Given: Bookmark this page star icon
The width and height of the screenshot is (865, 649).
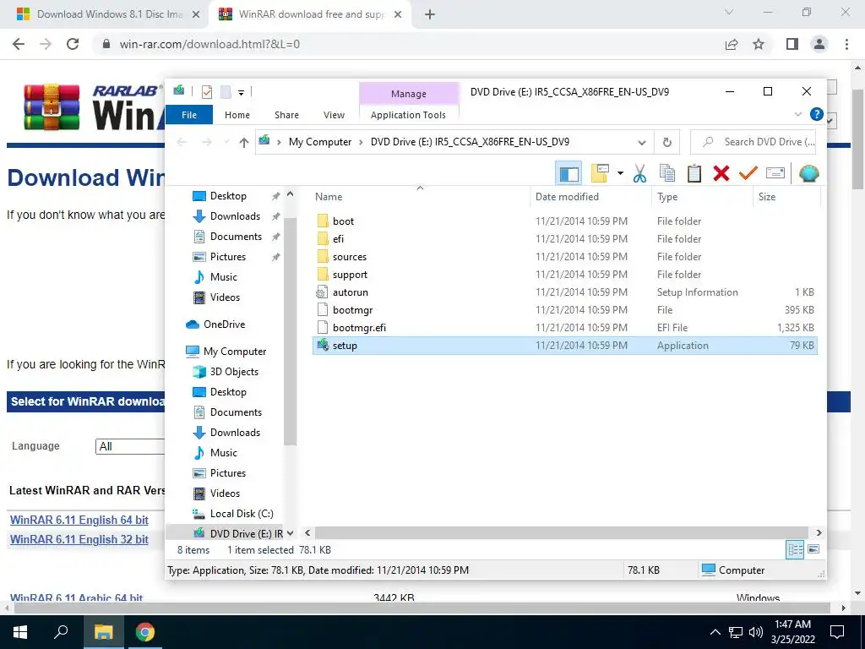Looking at the screenshot, I should click(759, 44).
